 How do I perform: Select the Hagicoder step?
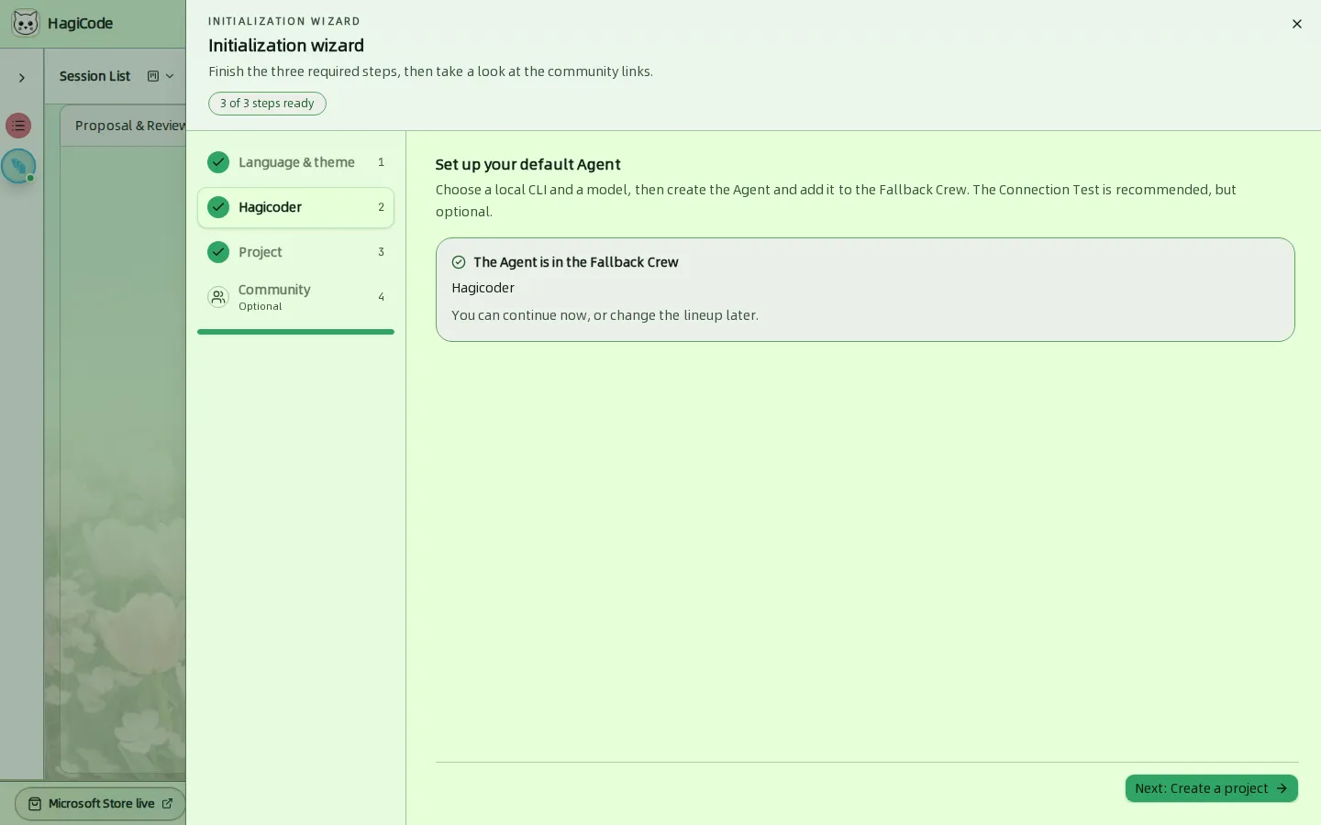[x=295, y=207]
